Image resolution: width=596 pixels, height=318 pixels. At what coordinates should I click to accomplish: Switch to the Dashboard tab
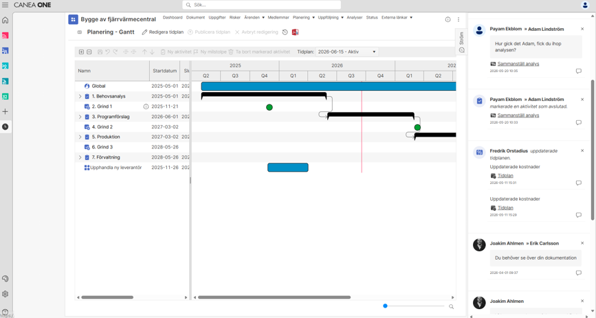(173, 17)
